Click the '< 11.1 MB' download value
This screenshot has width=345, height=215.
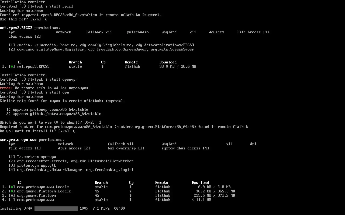pos(202,200)
